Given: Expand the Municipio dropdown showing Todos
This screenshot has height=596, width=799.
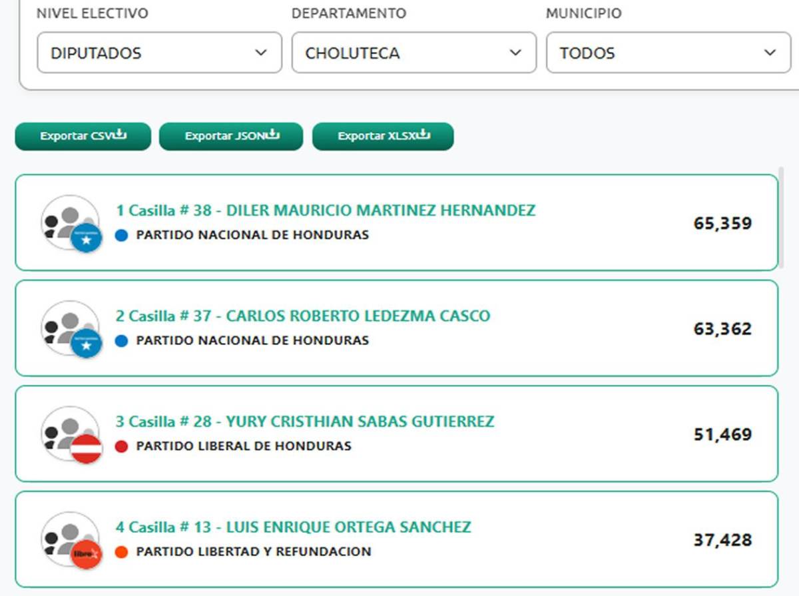Looking at the screenshot, I should [x=668, y=53].
